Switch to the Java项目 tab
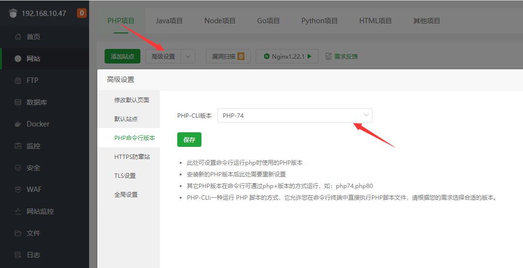Image resolution: width=523 pixels, height=268 pixels. pos(169,21)
